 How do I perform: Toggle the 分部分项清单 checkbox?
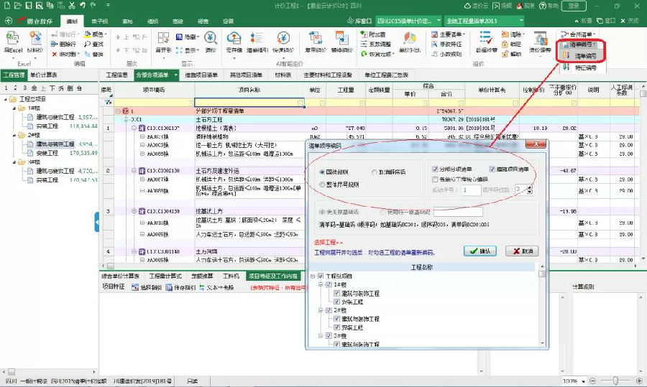click(436, 169)
